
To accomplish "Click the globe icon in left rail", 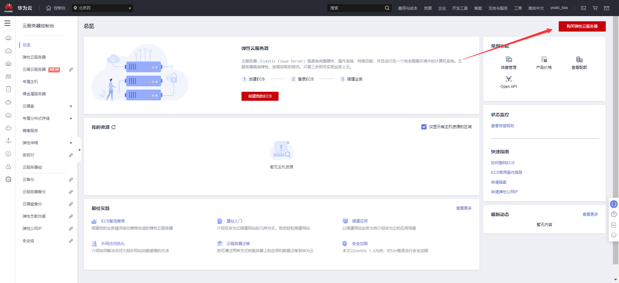I will pos(8,179).
